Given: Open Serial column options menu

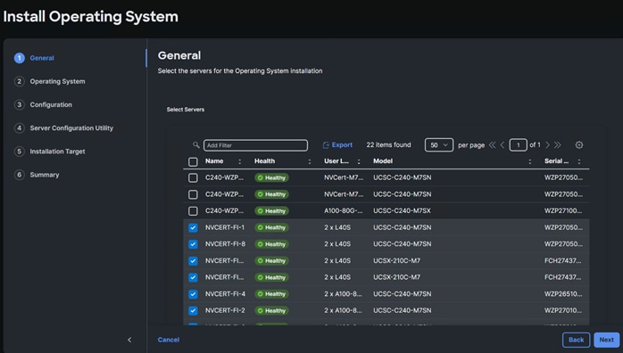Looking at the screenshot, I should point(579,161).
